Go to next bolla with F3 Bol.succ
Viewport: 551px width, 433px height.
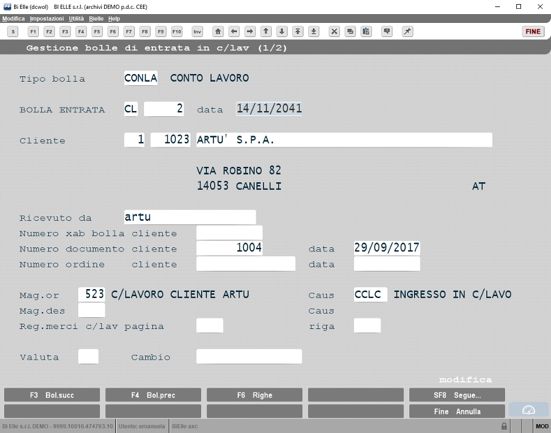tap(52, 395)
